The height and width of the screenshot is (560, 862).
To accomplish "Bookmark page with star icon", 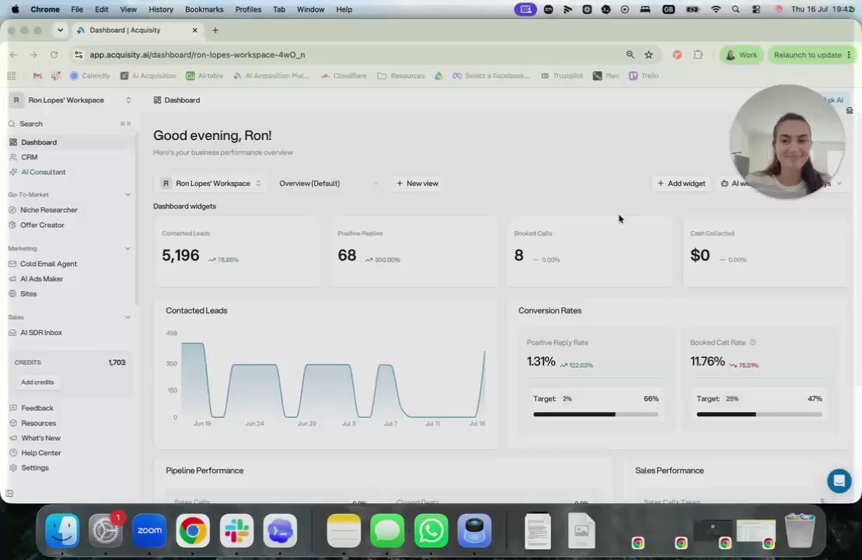I will pos(649,54).
